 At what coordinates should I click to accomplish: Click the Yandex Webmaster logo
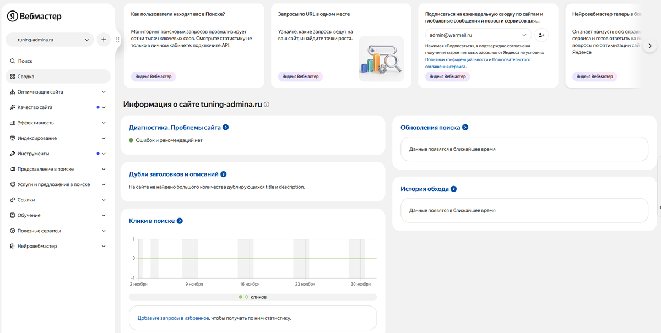[x=34, y=17]
